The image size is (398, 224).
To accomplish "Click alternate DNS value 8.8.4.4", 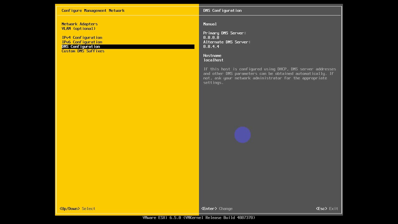I will tap(211, 47).
